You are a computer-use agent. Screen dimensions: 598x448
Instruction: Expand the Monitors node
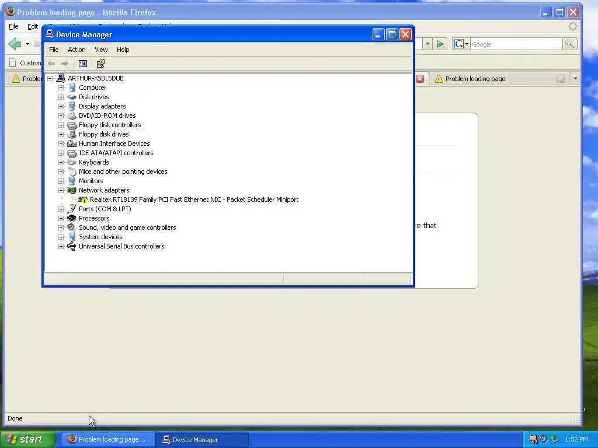click(x=61, y=181)
